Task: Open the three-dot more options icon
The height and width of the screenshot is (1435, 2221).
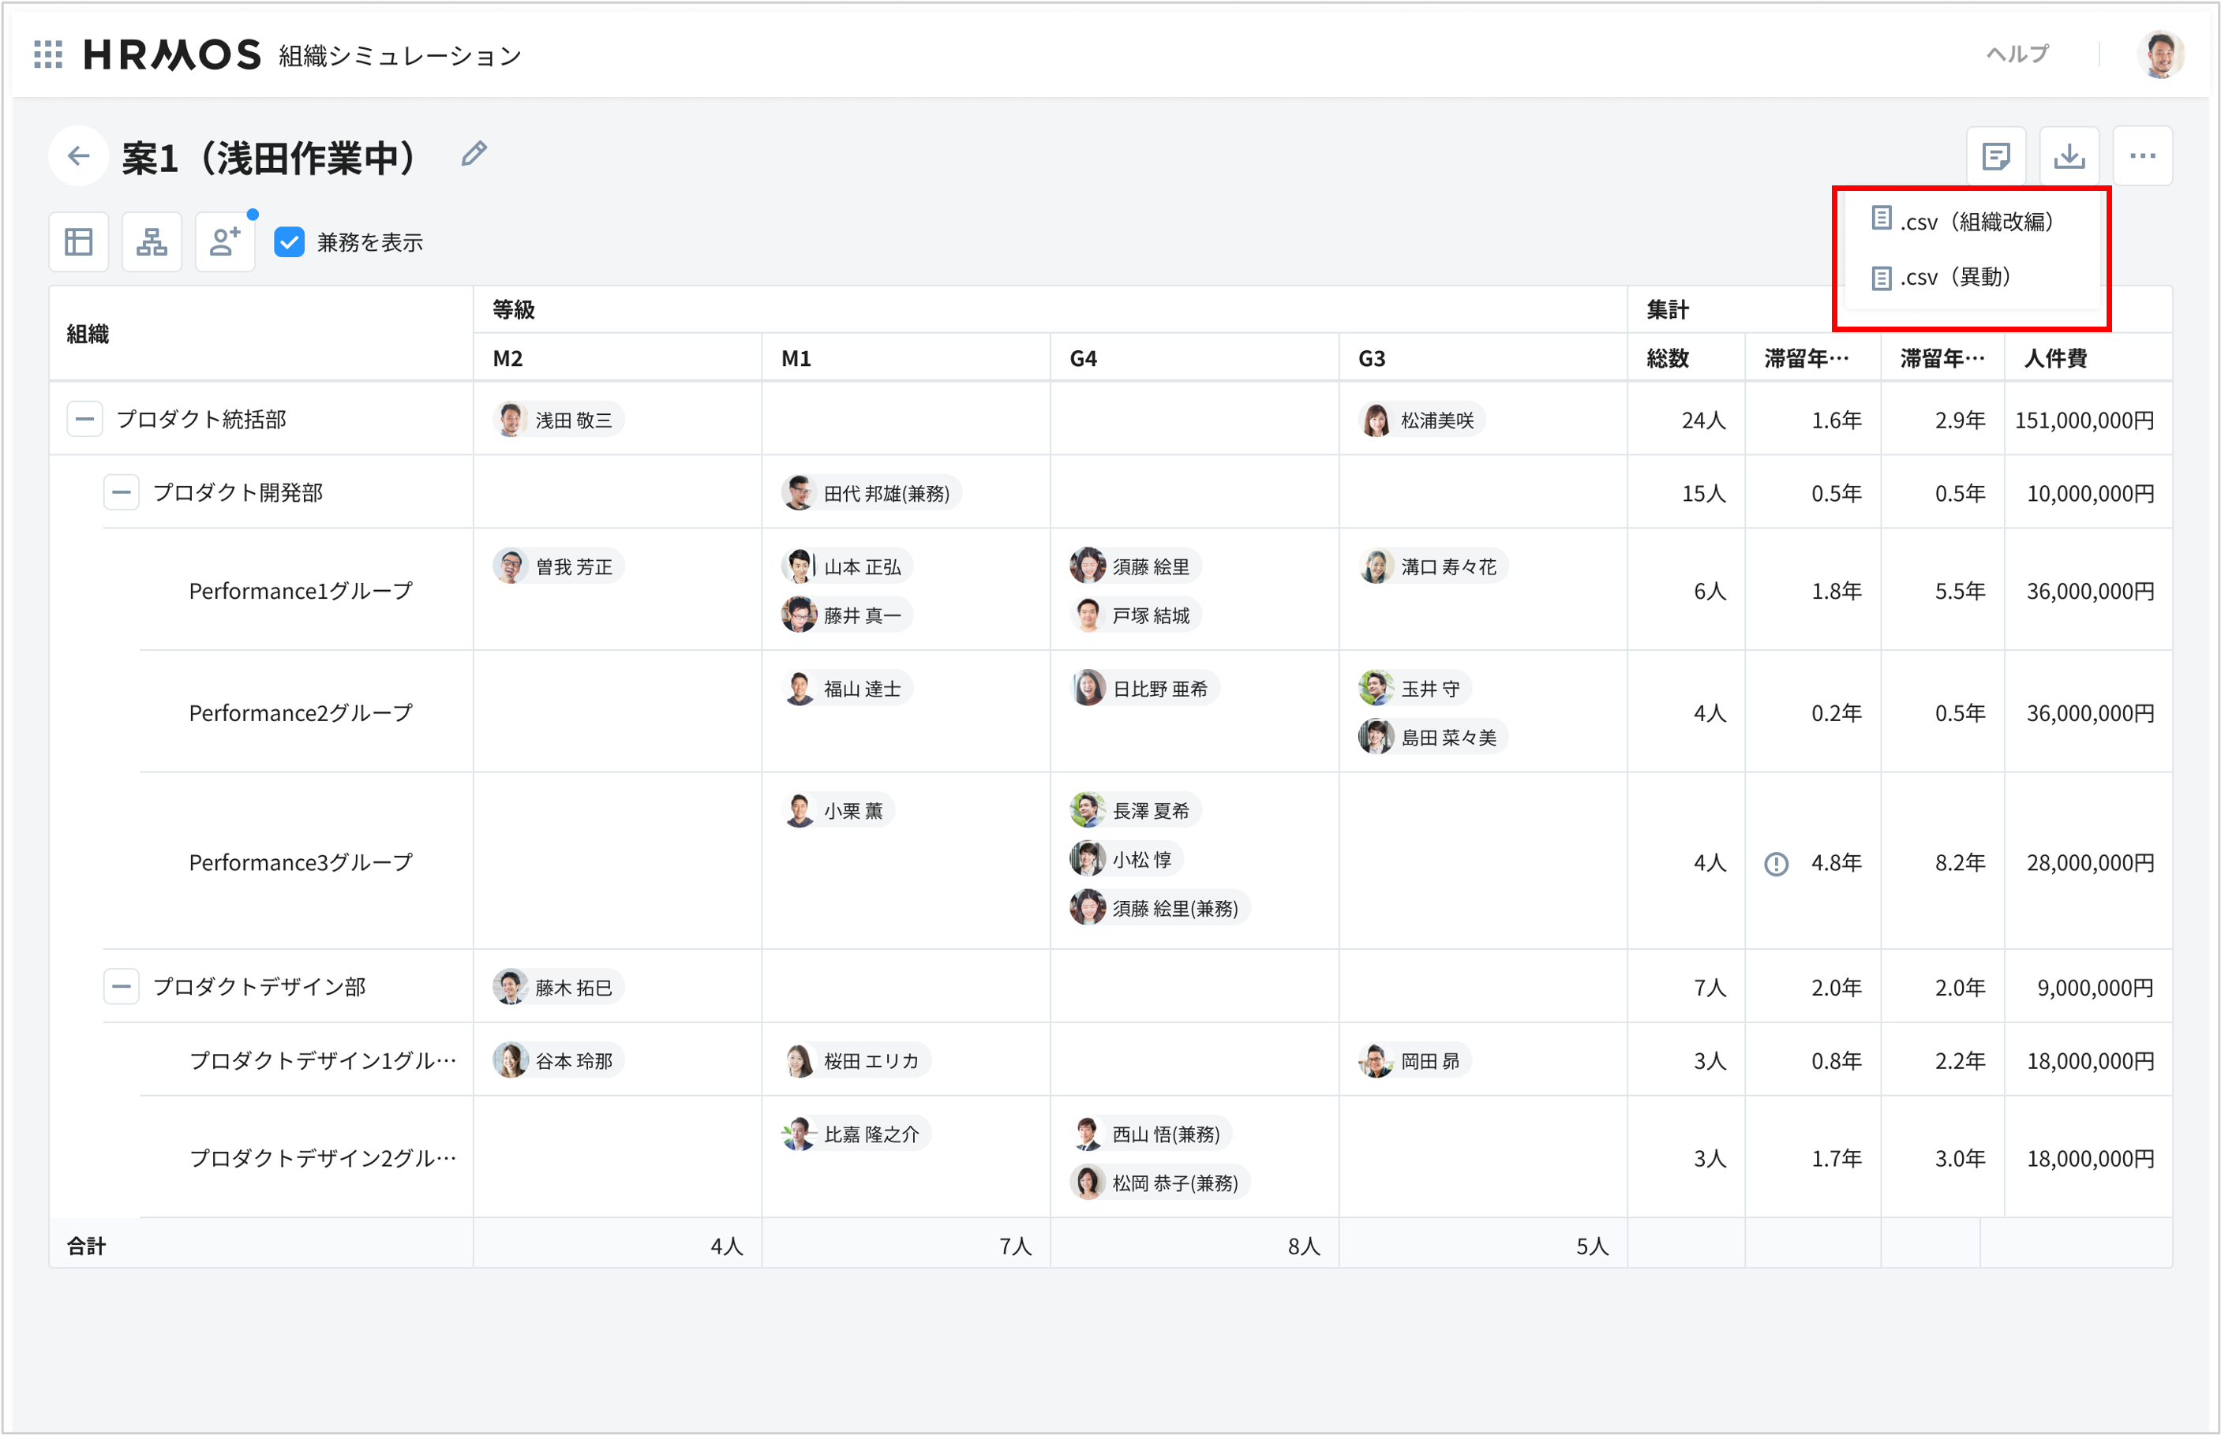Action: pos(2143,155)
